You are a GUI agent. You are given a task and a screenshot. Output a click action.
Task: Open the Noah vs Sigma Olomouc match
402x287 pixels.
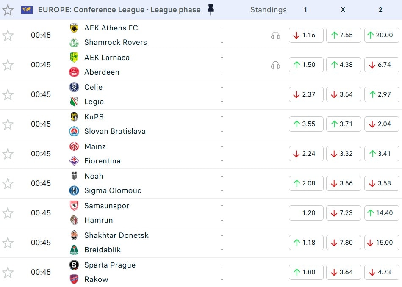(x=148, y=183)
